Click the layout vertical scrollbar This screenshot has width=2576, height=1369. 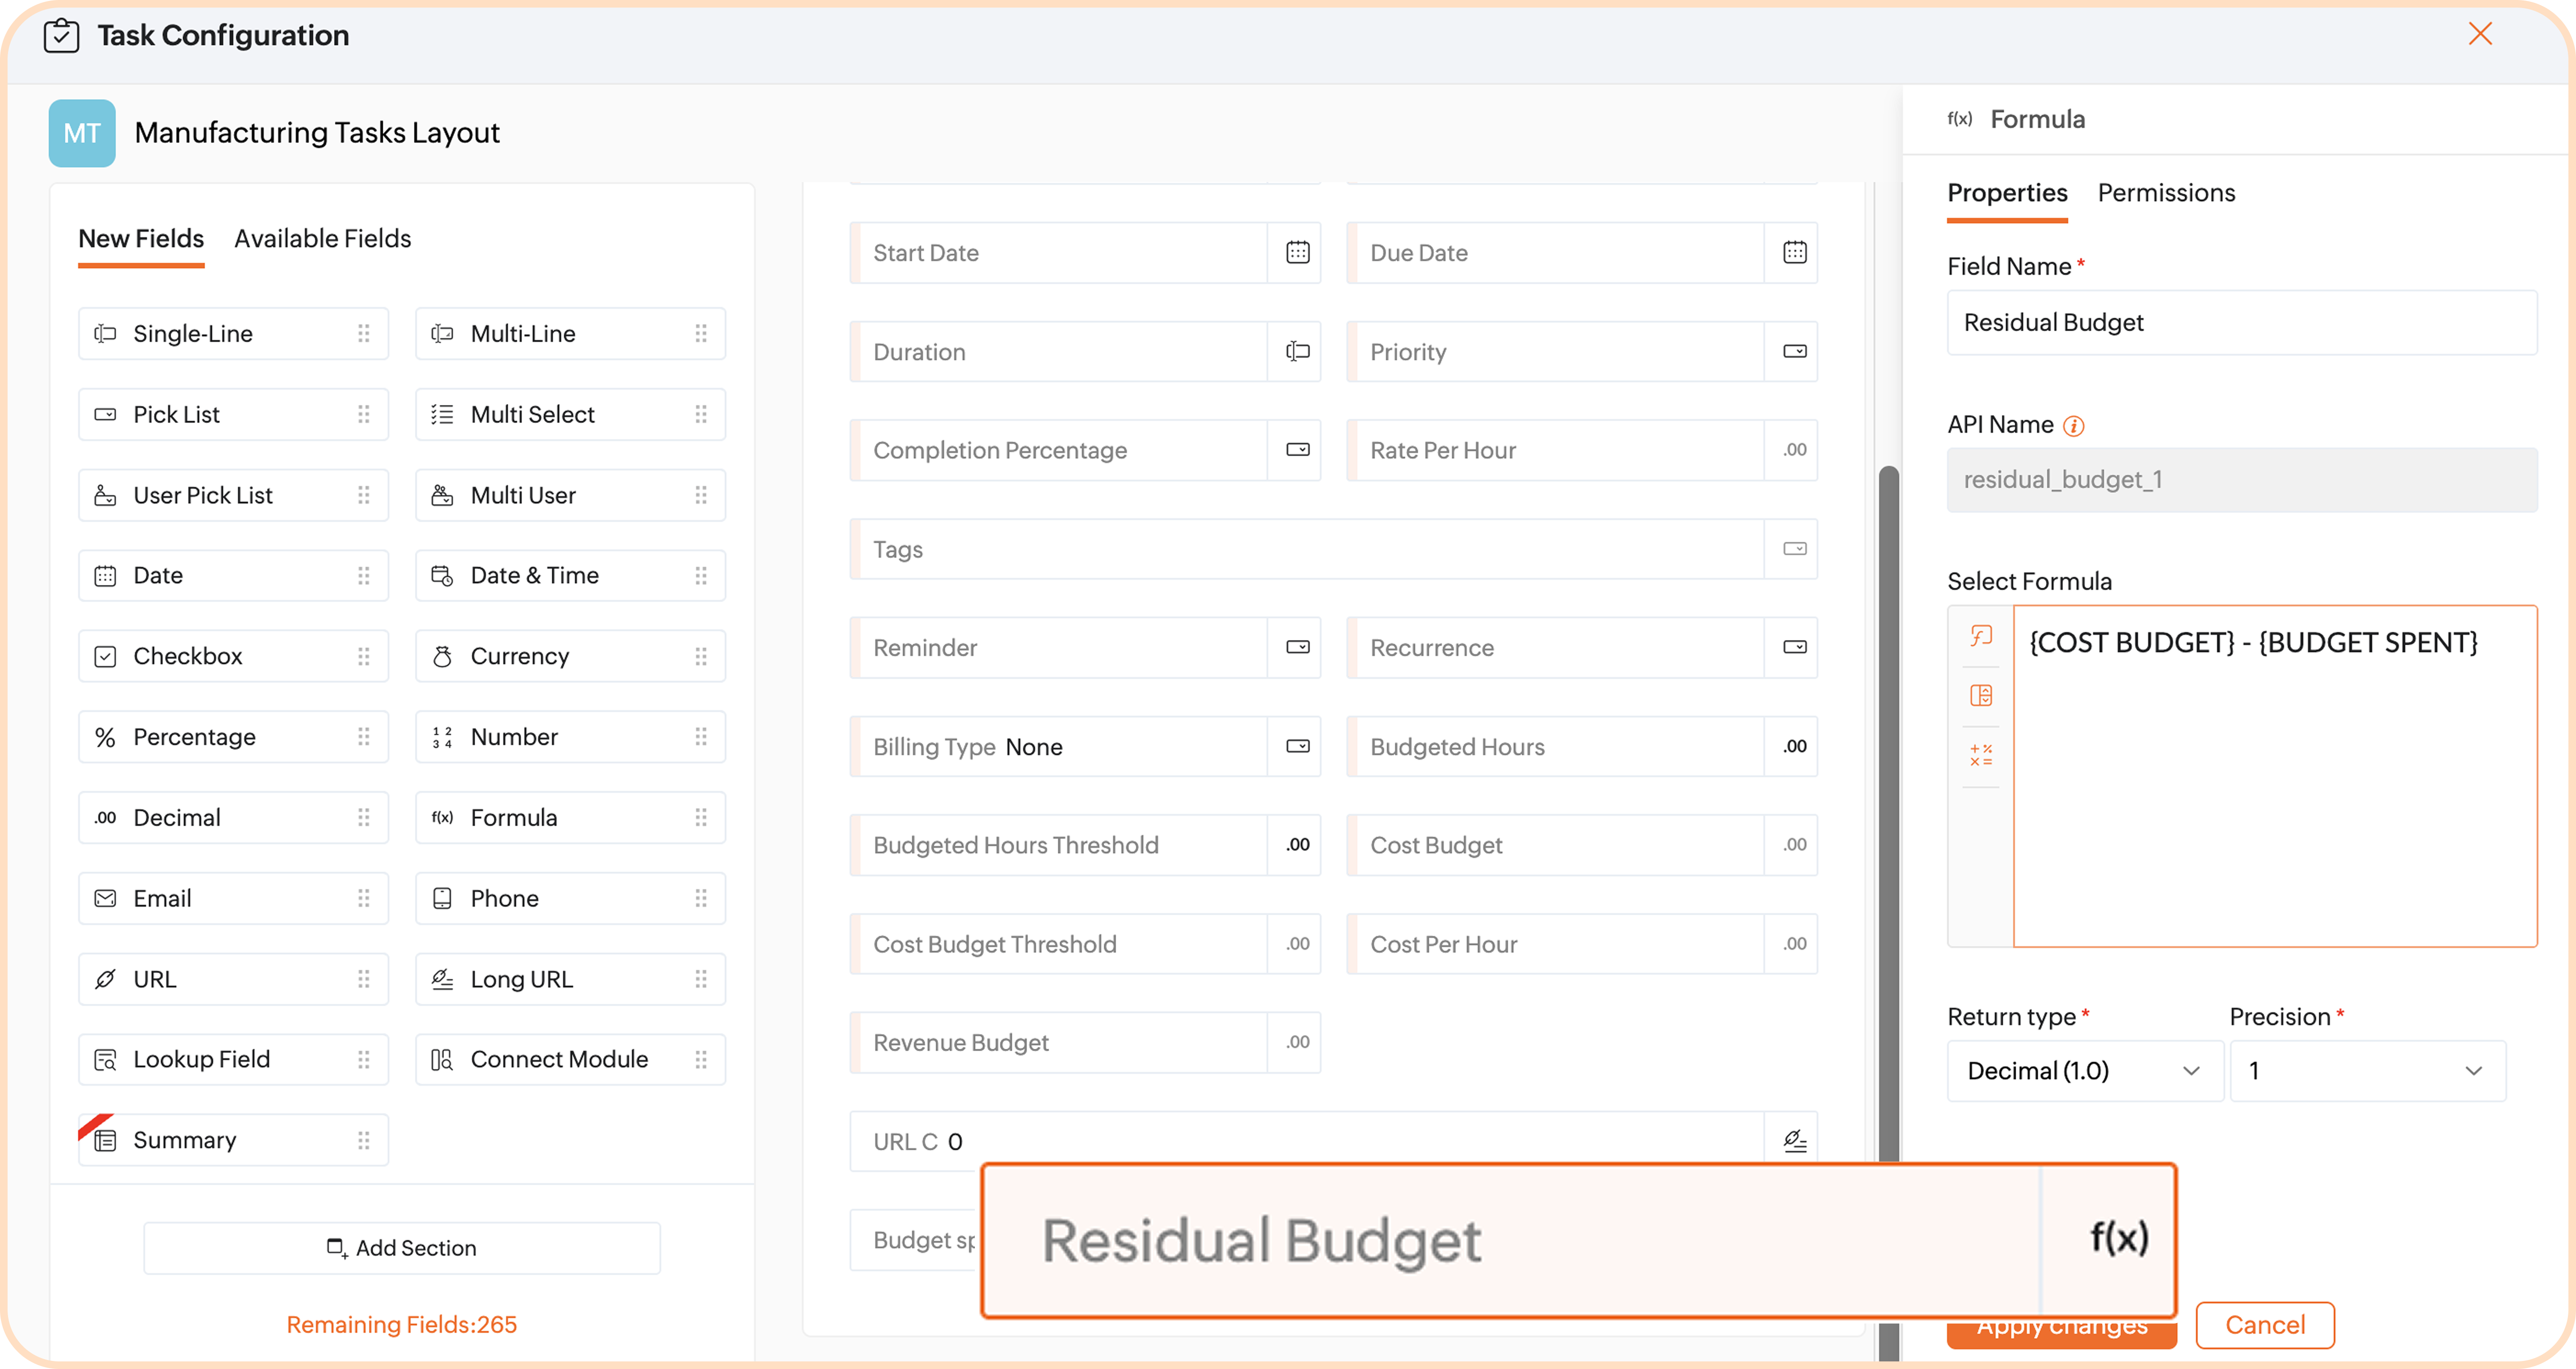pos(1888,800)
